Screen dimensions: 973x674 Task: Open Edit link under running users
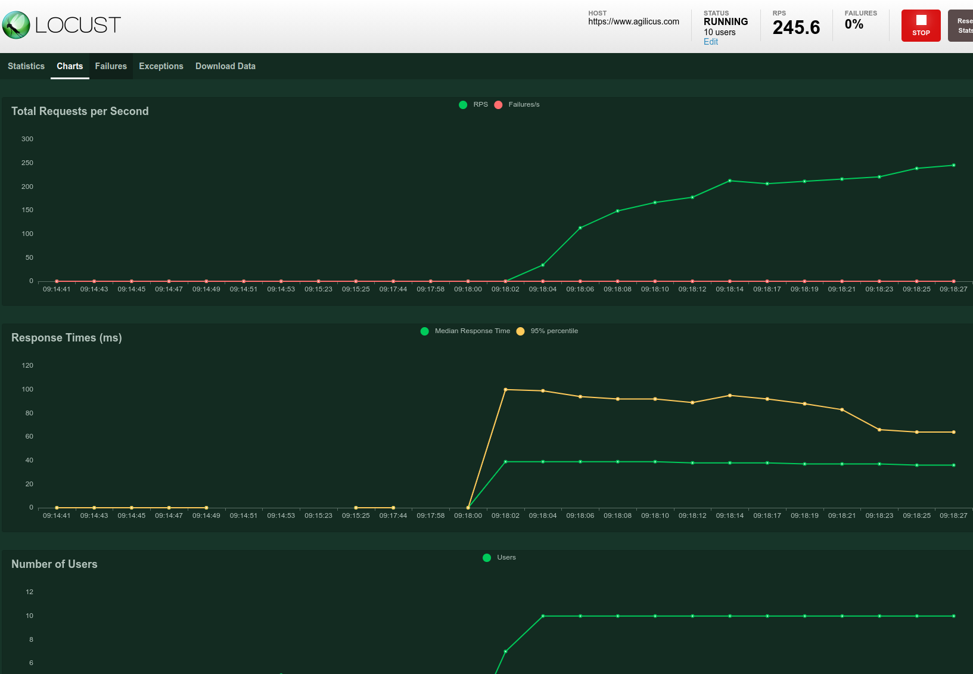(710, 42)
